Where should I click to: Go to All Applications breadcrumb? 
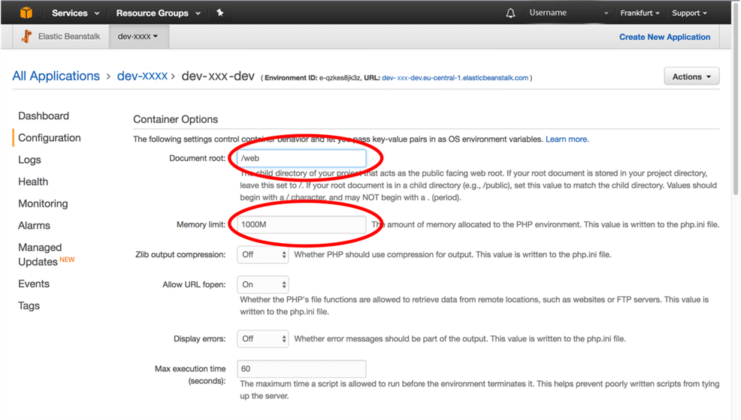56,76
